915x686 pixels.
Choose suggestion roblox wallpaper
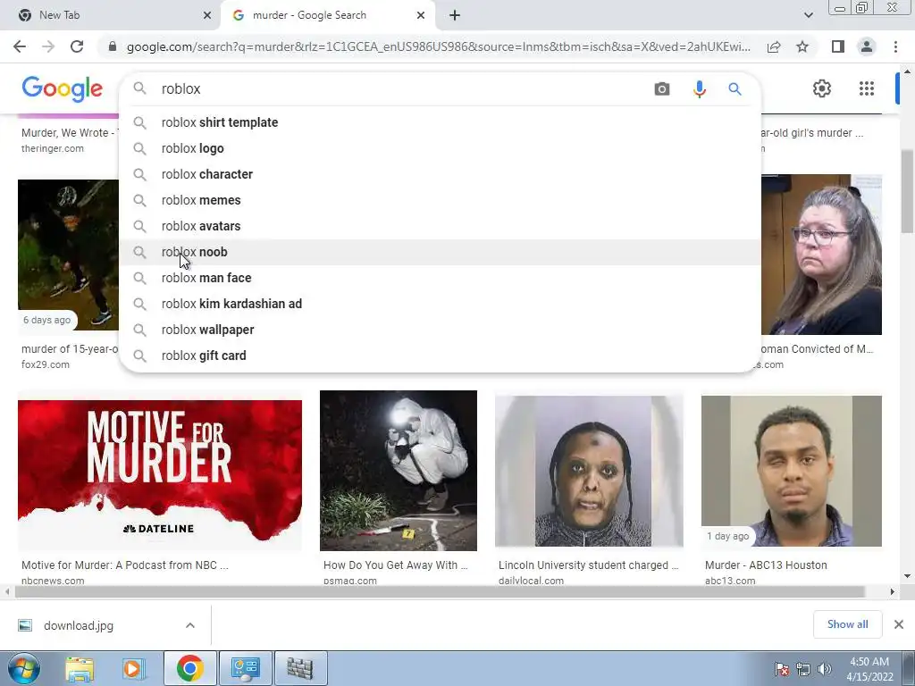pos(440,330)
